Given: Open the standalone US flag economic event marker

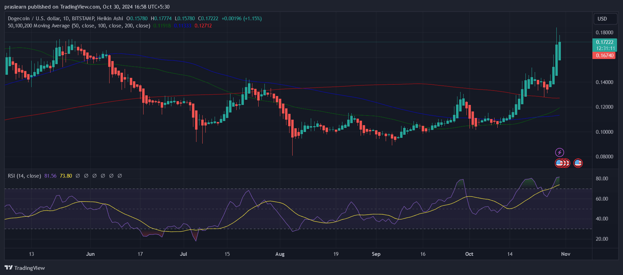Looking at the screenshot, I should coord(578,163).
